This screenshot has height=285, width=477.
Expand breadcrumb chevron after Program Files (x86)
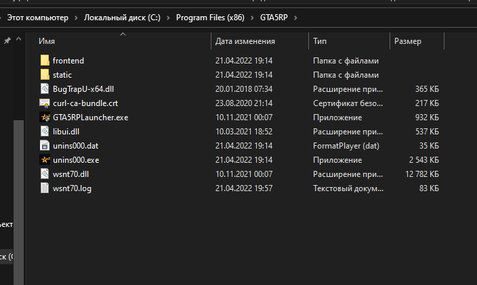[x=252, y=18]
